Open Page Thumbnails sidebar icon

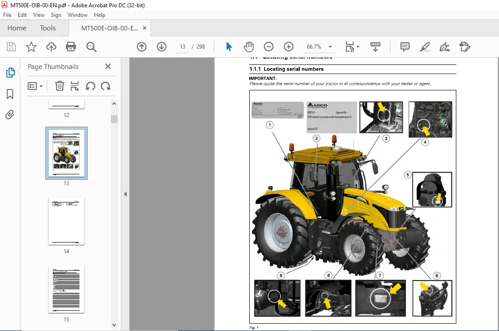[x=10, y=73]
